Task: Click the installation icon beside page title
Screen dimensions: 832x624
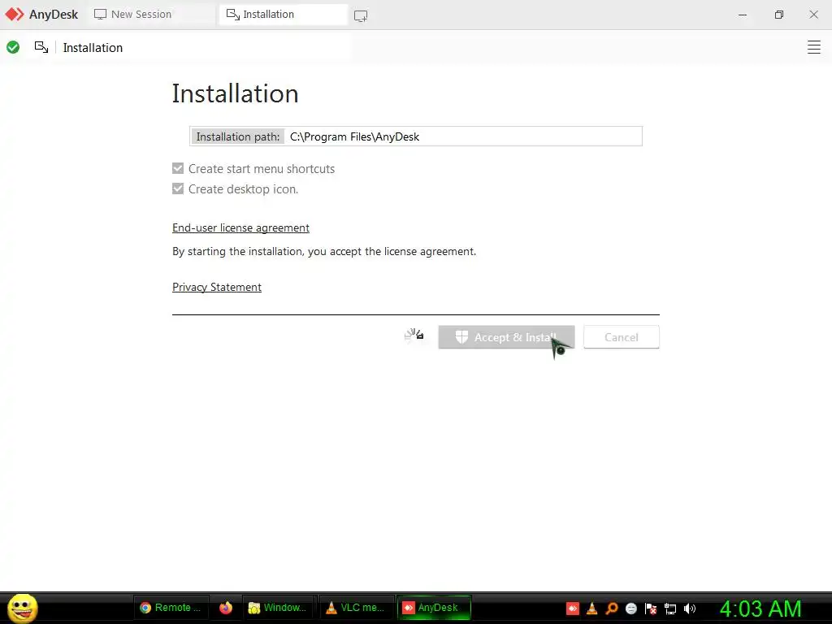Action: click(41, 47)
